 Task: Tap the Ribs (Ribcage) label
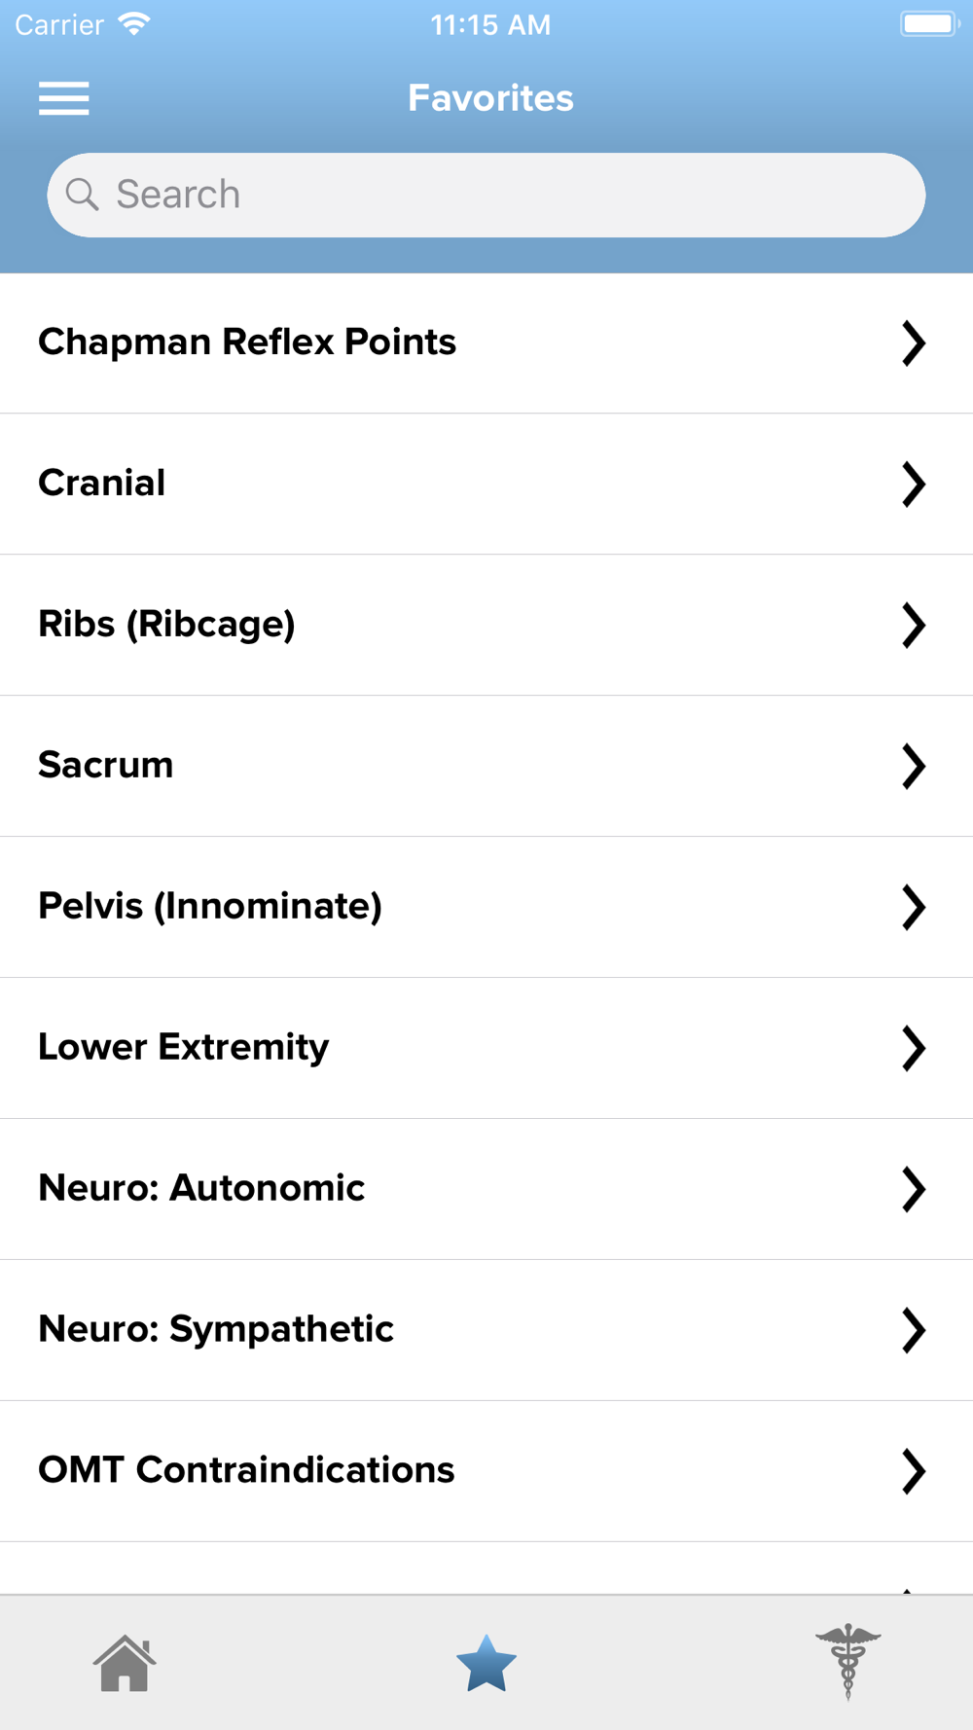click(166, 624)
